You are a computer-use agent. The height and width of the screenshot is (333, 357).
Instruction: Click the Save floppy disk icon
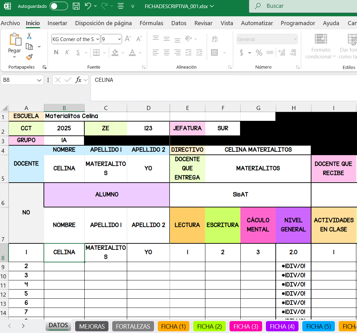76,6
